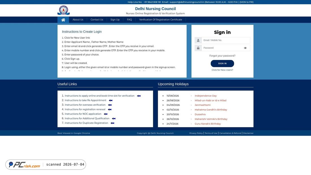Go to Sign Up page

[x=115, y=20]
